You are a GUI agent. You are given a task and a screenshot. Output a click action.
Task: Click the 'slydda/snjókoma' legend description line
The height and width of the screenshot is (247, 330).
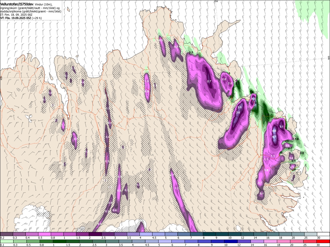click(31, 11)
